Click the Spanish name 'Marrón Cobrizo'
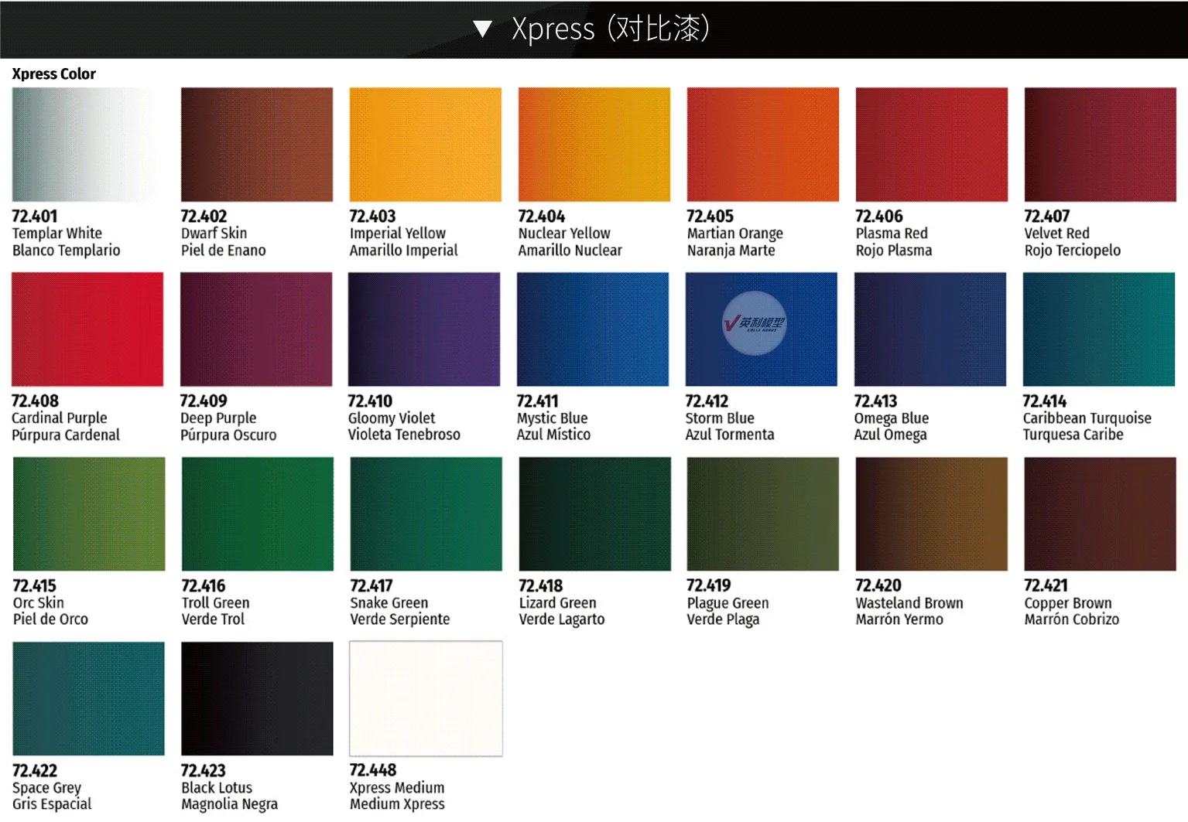This screenshot has height=822, width=1188. [1072, 619]
